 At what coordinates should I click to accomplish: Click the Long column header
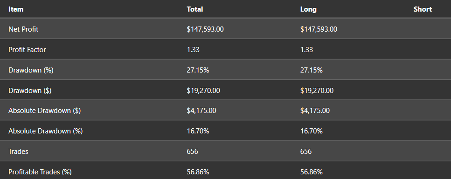(308, 9)
